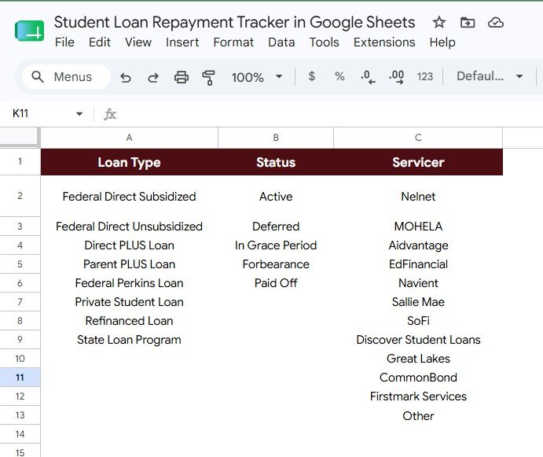
Task: Select cell In Grace Period
Action: [276, 245]
